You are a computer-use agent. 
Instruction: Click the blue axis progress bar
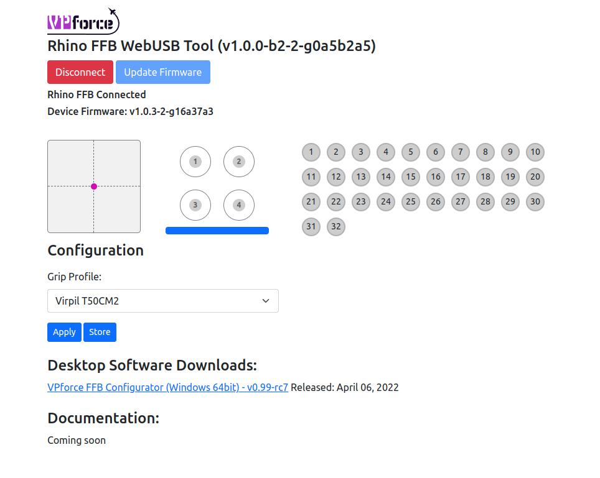point(217,231)
